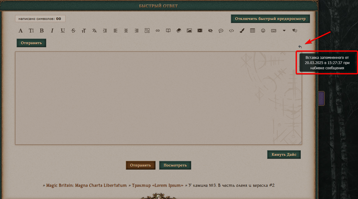This screenshot has width=358, height=199.
Task: Click the theater masks icon
Action: (295, 31)
